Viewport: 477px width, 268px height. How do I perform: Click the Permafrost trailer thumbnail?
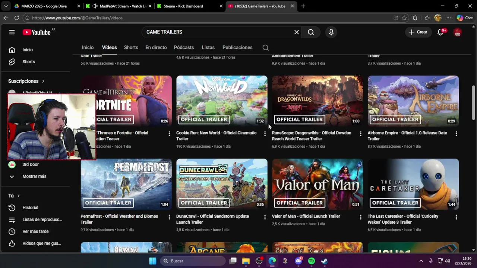point(126,184)
